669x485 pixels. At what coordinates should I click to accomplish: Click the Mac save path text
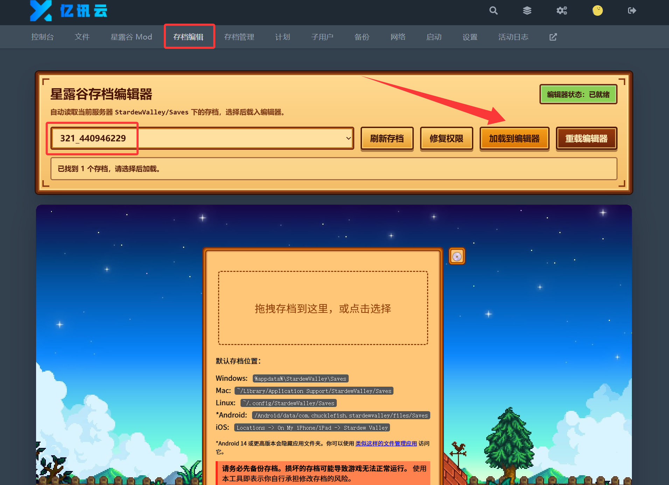pyautogui.click(x=314, y=391)
